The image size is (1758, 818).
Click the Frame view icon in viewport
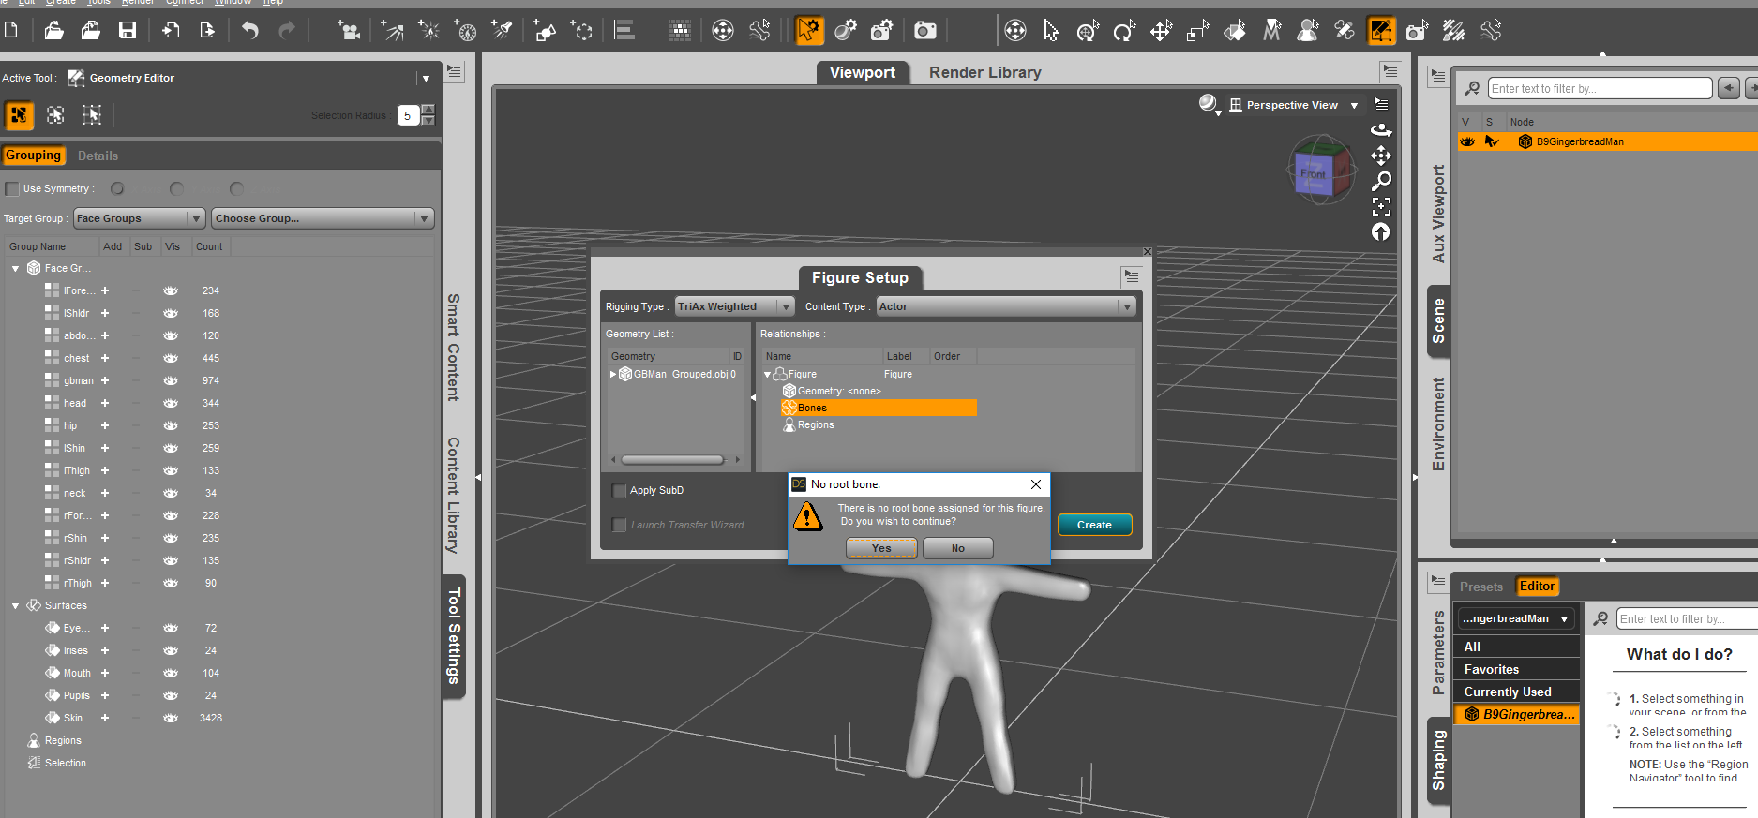(x=1381, y=206)
